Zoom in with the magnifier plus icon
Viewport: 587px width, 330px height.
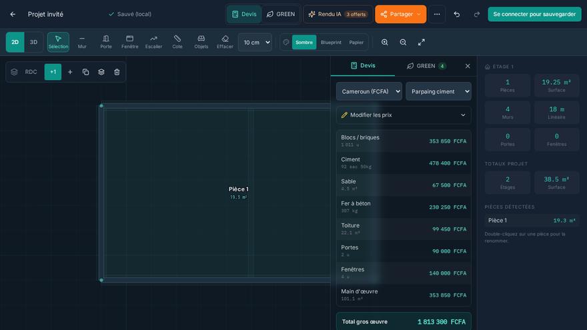point(384,42)
